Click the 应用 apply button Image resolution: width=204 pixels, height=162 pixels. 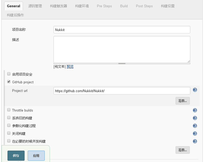(x=36, y=156)
